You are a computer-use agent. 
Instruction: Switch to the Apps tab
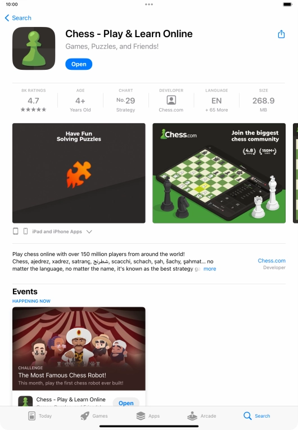tap(148, 416)
